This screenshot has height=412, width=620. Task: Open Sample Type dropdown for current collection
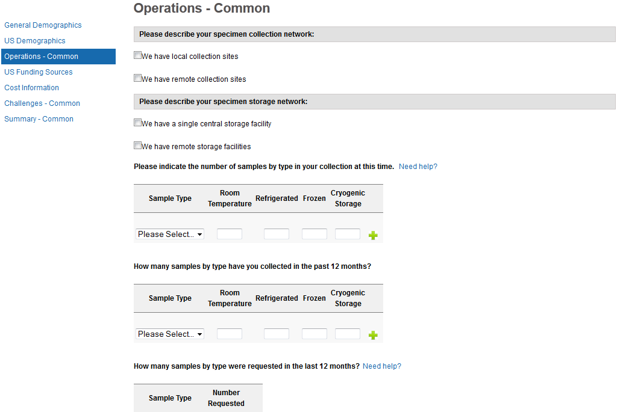[170, 234]
